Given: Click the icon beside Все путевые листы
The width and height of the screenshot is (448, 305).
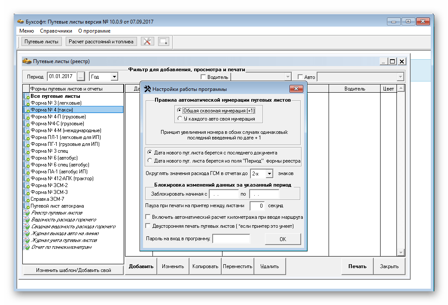Looking at the screenshot, I should pyautogui.click(x=26, y=96).
